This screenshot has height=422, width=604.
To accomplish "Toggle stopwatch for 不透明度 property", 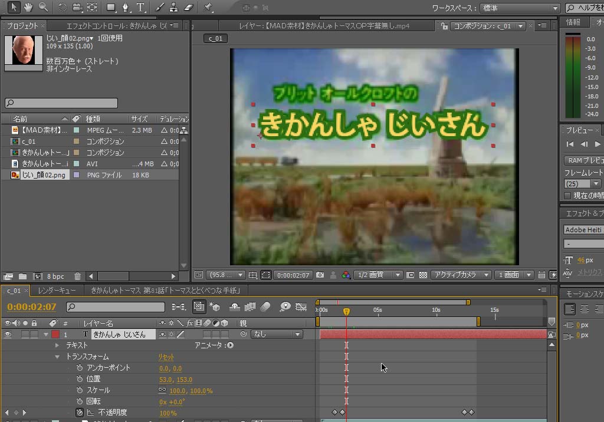I will [80, 413].
